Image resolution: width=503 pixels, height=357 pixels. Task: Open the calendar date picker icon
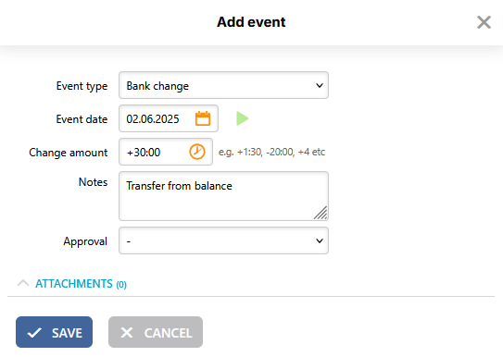203,118
